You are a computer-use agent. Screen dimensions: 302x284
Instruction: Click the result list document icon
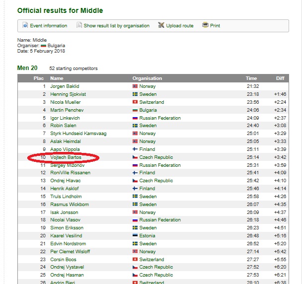[x=79, y=25]
